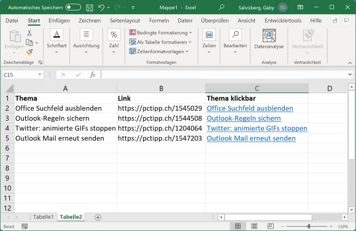Open the Seitenlayout tab
The width and height of the screenshot is (356, 231).
[125, 21]
